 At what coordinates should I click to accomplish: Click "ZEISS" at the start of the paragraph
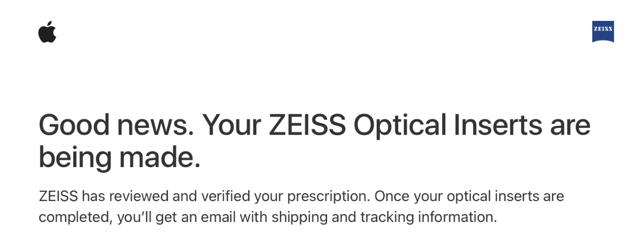[x=58, y=197]
